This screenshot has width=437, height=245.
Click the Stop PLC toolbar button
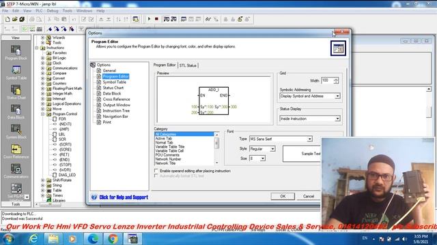point(156,19)
